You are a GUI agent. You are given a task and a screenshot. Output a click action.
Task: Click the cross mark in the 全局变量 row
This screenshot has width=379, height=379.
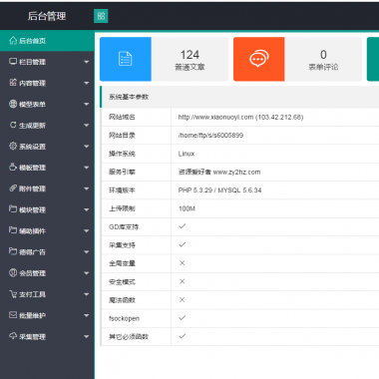[183, 263]
